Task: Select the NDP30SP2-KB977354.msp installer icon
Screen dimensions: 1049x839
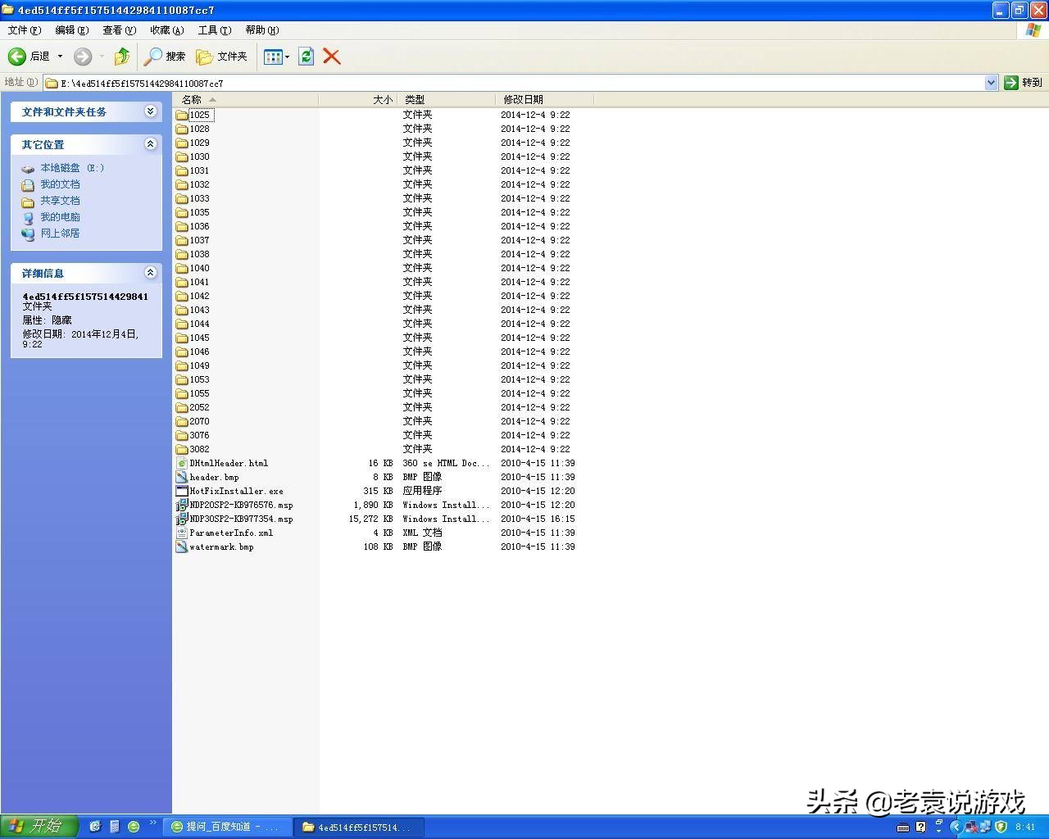Action: 182,519
